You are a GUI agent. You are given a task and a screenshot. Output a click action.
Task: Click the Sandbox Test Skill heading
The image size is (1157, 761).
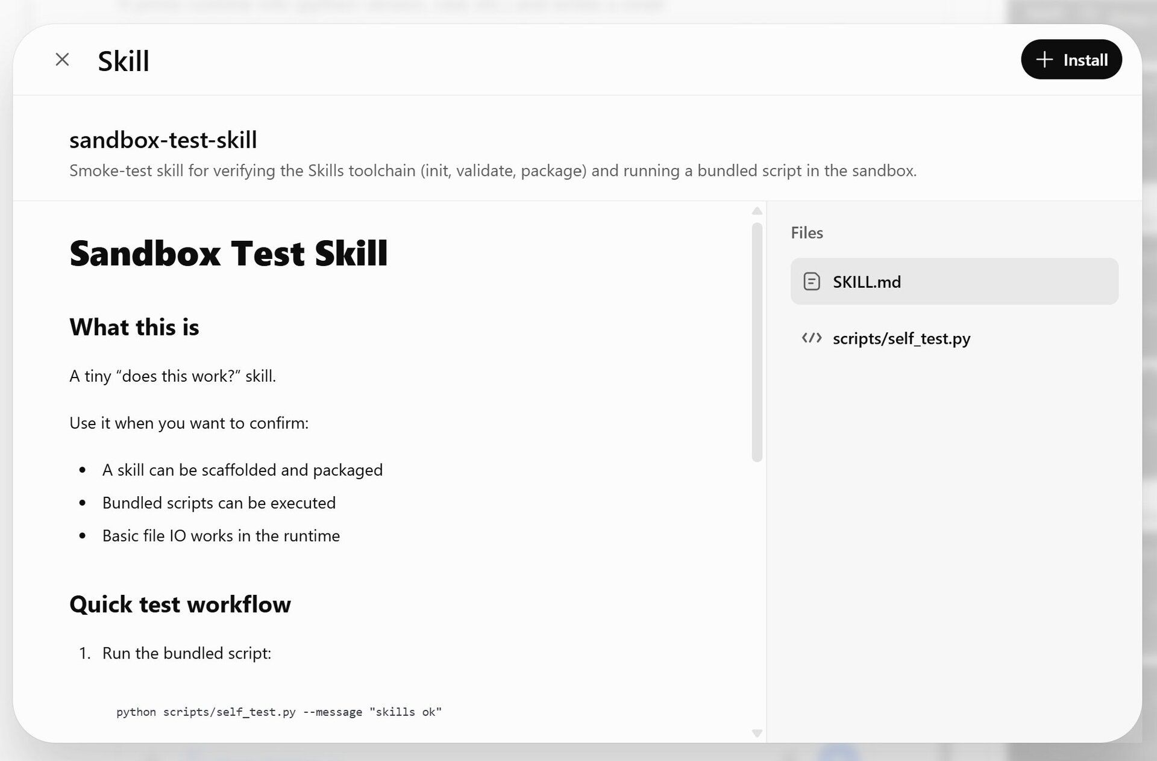click(x=228, y=253)
